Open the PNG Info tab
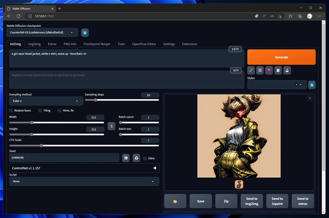Image resolution: width=329 pixels, height=218 pixels. coord(70,44)
